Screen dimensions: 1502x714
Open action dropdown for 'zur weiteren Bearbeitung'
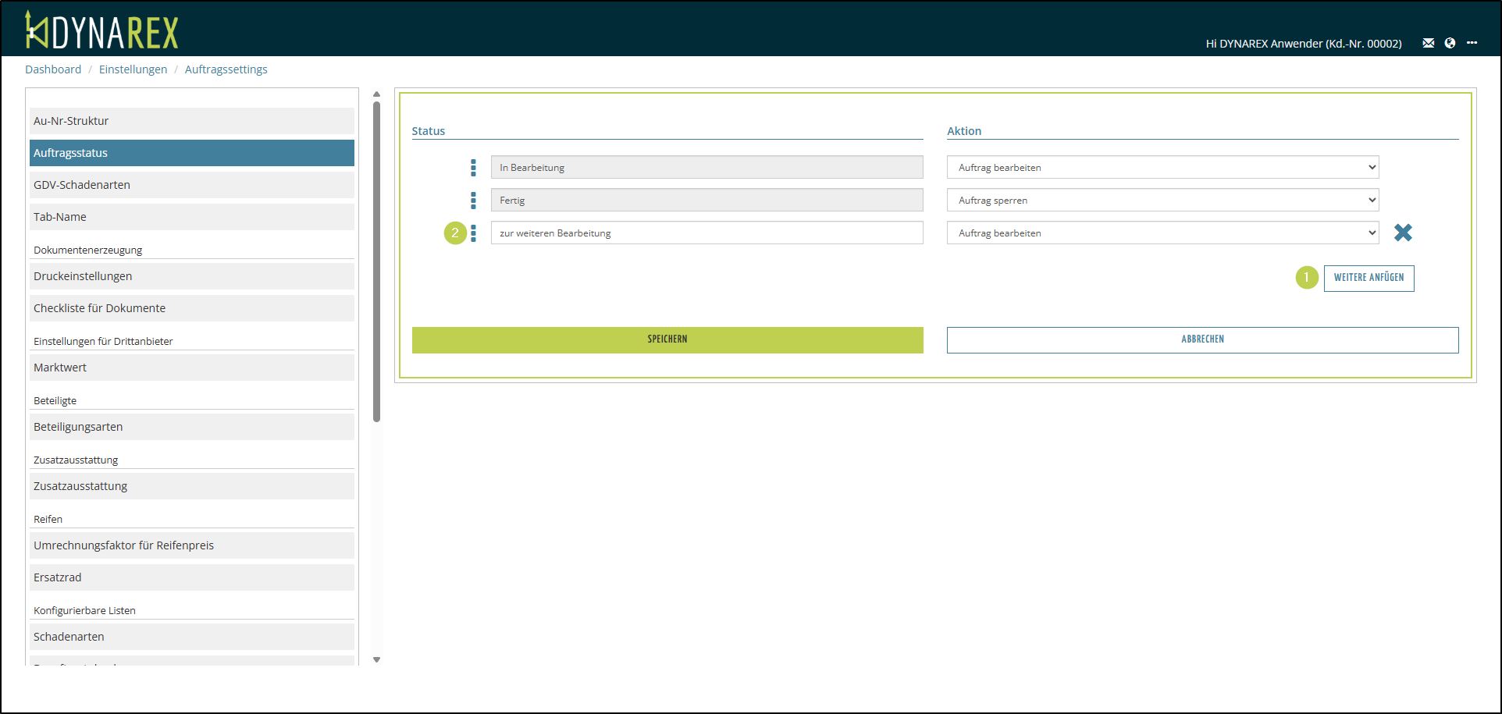(1162, 233)
